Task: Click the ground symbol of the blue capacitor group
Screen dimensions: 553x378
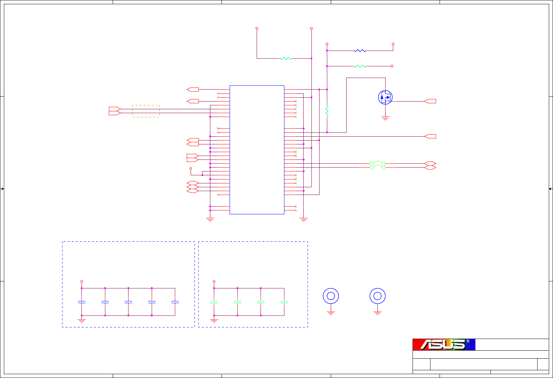Action: click(x=81, y=321)
